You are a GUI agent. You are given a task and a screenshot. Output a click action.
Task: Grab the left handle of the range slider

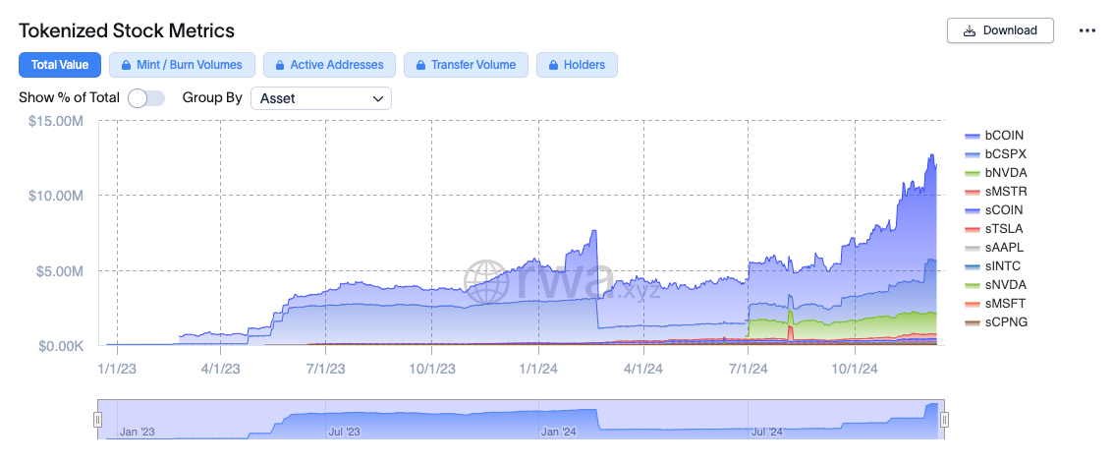pos(97,420)
